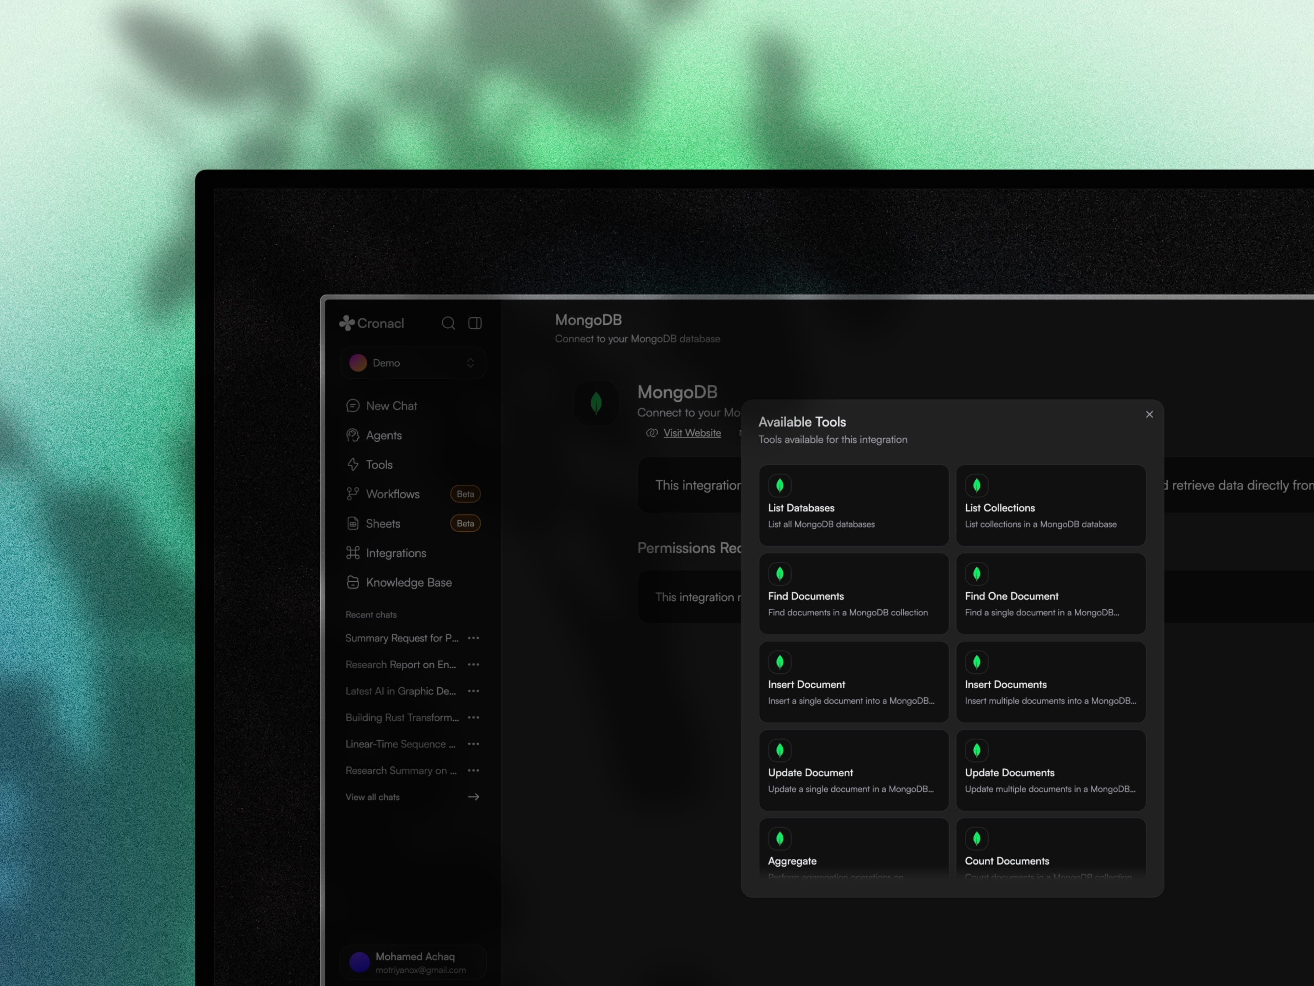Viewport: 1314px width, 986px height.
Task: Navigate to Integrations
Action: (413, 553)
